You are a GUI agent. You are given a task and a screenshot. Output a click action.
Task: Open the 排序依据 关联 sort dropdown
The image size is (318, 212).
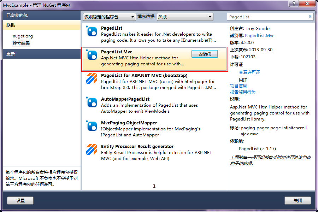(185, 17)
